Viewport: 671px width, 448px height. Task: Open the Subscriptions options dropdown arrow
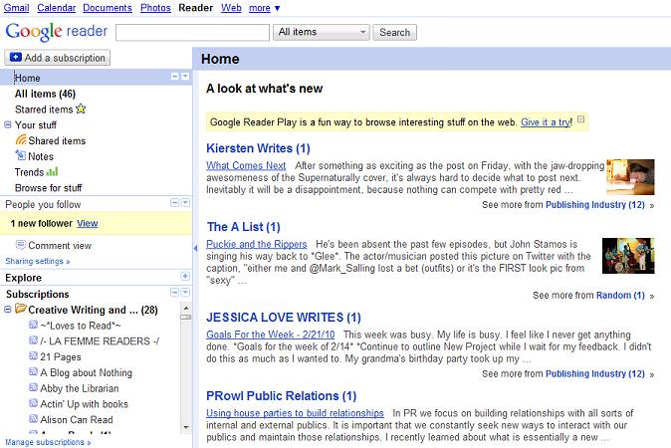pyautogui.click(x=185, y=293)
